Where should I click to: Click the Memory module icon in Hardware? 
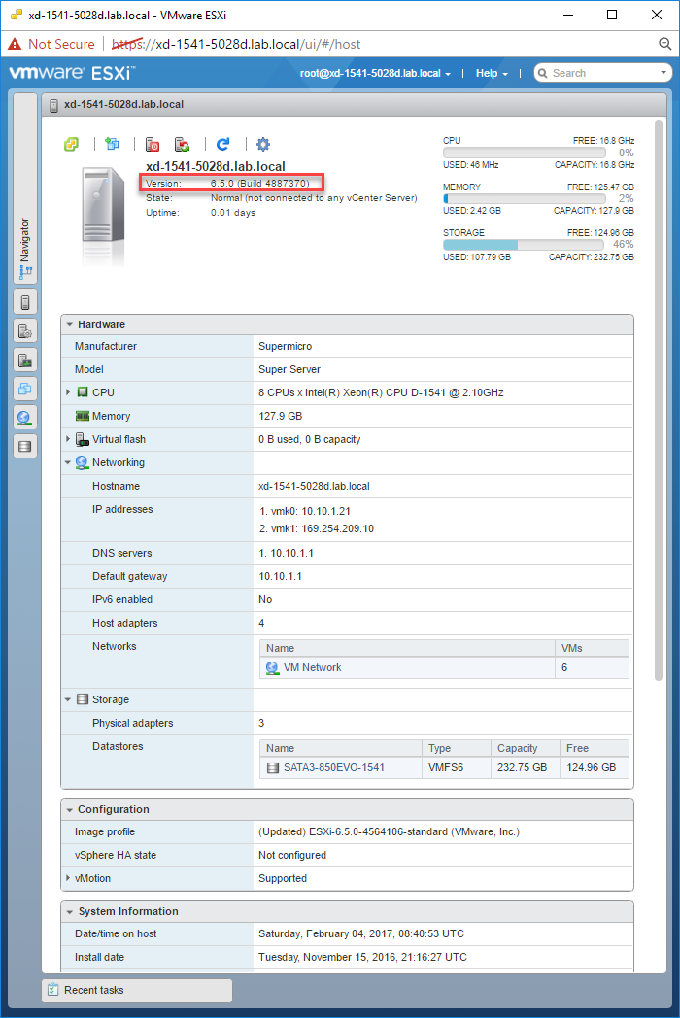pos(83,416)
